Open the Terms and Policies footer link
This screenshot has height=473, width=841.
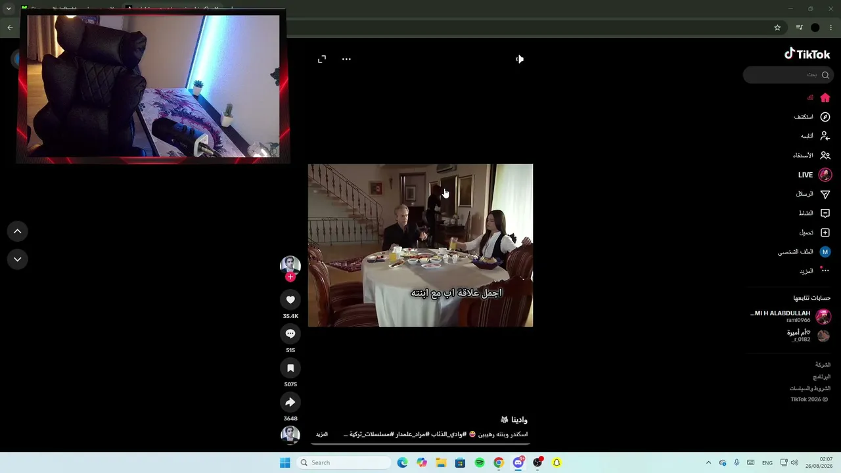pos(810,388)
